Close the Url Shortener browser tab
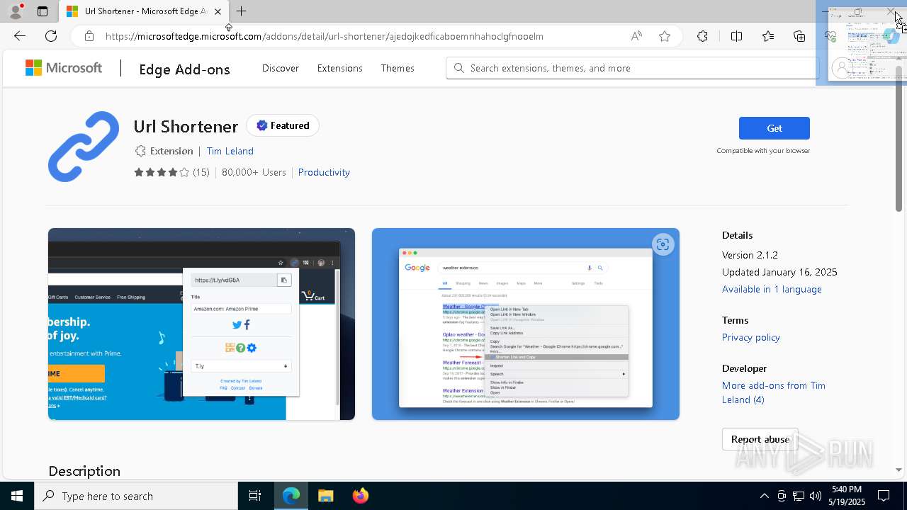Viewport: 907px width, 510px height. coord(218,11)
